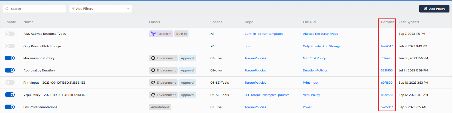The image size is (453, 113).
Task: Click the 06-SE-Tools space in Vcpu Policy row
Action: (x=220, y=95)
